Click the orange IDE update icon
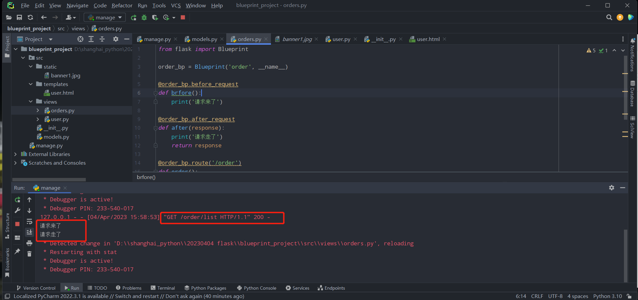Viewport: 638px width, 300px height. pos(620,17)
